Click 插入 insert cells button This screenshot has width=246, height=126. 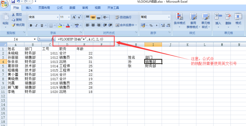click(x=218, y=21)
